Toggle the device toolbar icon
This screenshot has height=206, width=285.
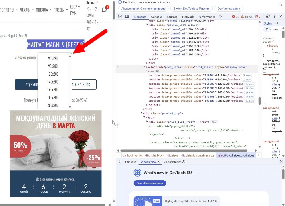(x=127, y=17)
